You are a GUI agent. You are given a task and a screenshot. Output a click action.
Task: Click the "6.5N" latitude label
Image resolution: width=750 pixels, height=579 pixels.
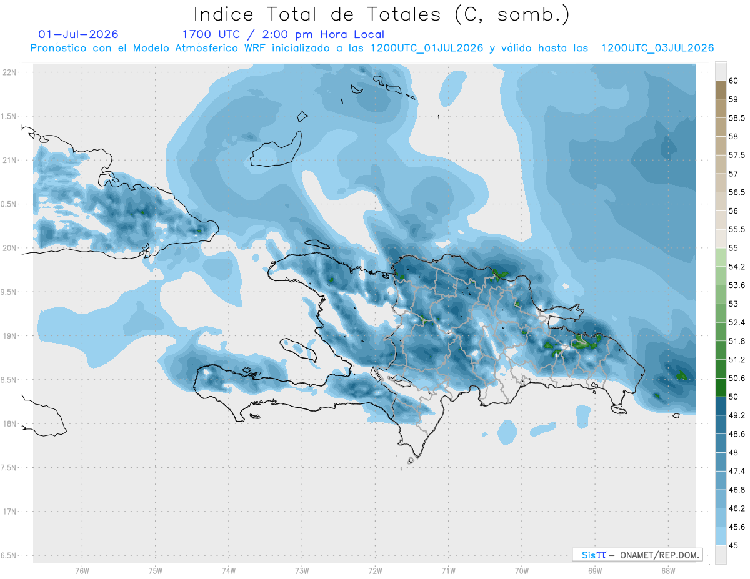click(9, 555)
